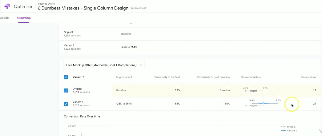Switch to the Reporting tab
The width and height of the screenshot is (322, 136).
pyautogui.click(x=24, y=18)
